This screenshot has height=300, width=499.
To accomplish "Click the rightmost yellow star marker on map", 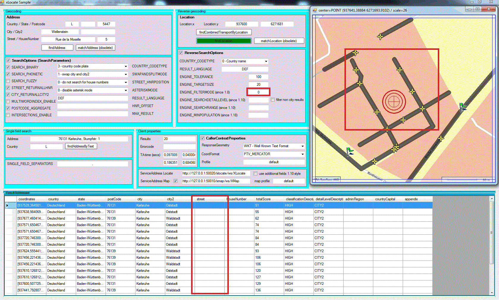I will [441, 138].
